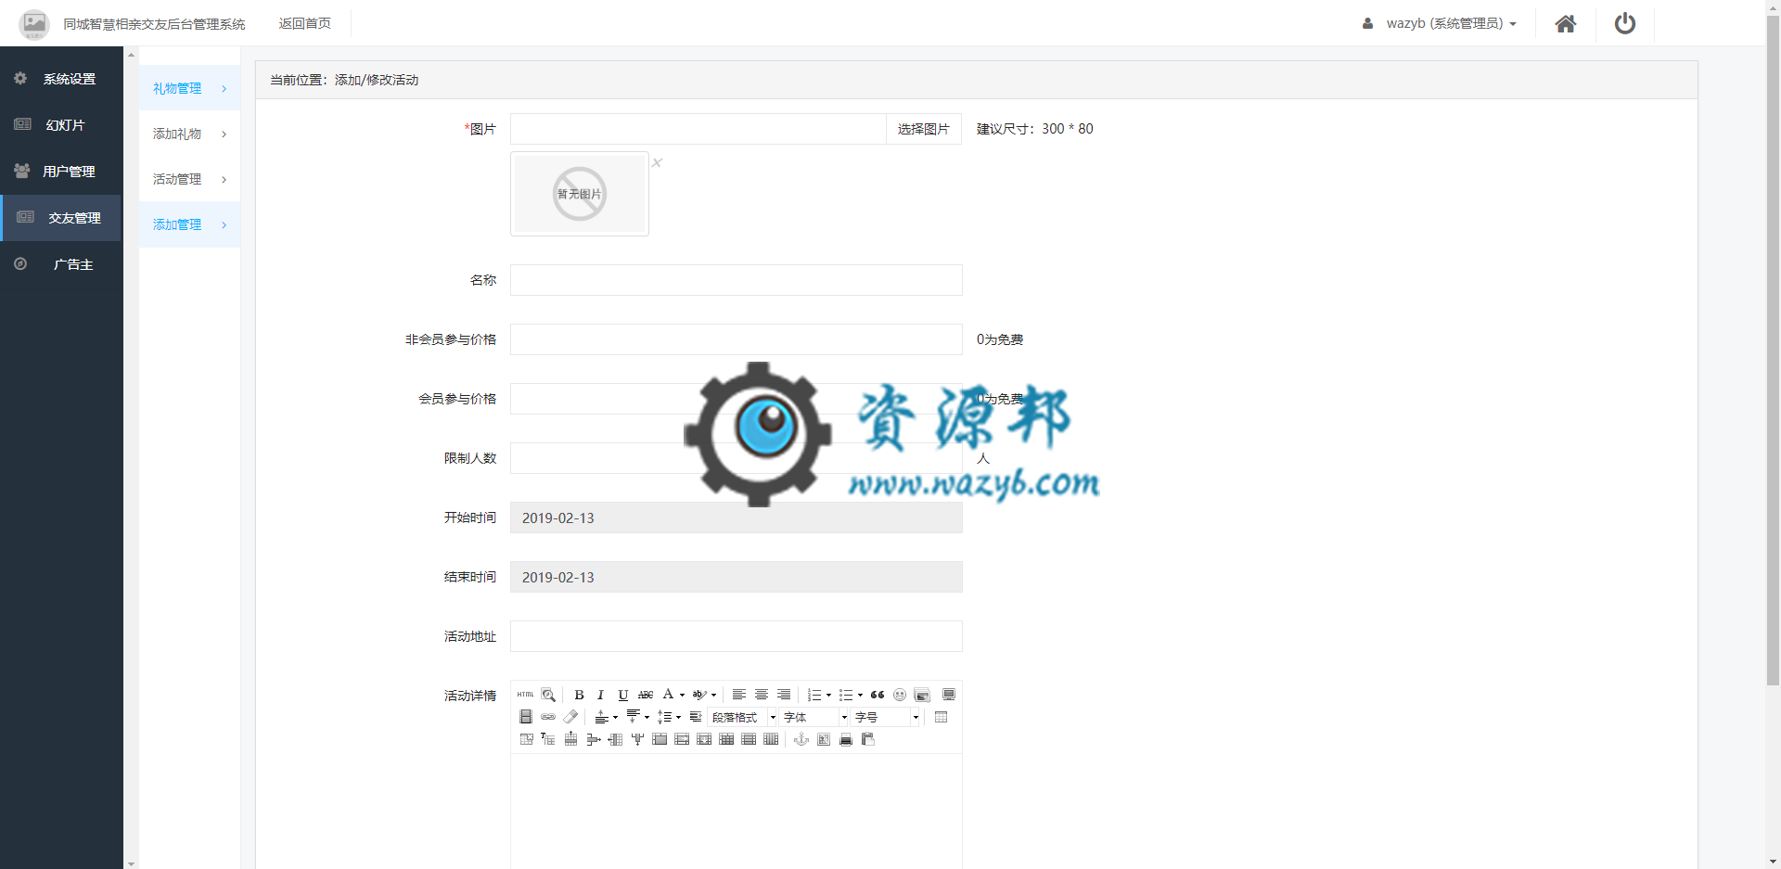The width and height of the screenshot is (1781, 869).
Task: Click the 活动地址 input field
Action: pyautogui.click(x=737, y=636)
